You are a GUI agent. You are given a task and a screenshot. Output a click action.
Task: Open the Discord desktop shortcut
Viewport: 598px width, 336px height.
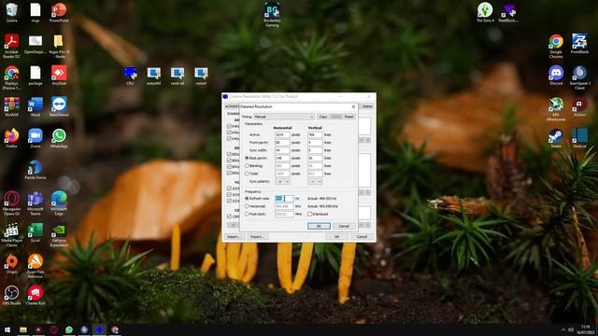556,75
